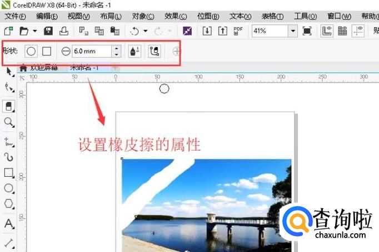379x252 pixels.
Task: Select square eraser nib shape
Action: pos(47,52)
